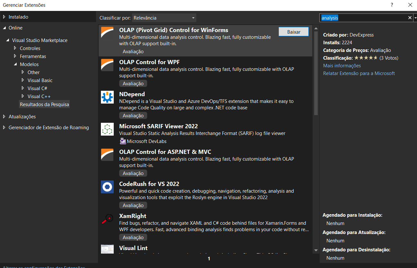The image size is (417, 268).
Task: Select the NDepend extension title
Action: [x=132, y=94]
